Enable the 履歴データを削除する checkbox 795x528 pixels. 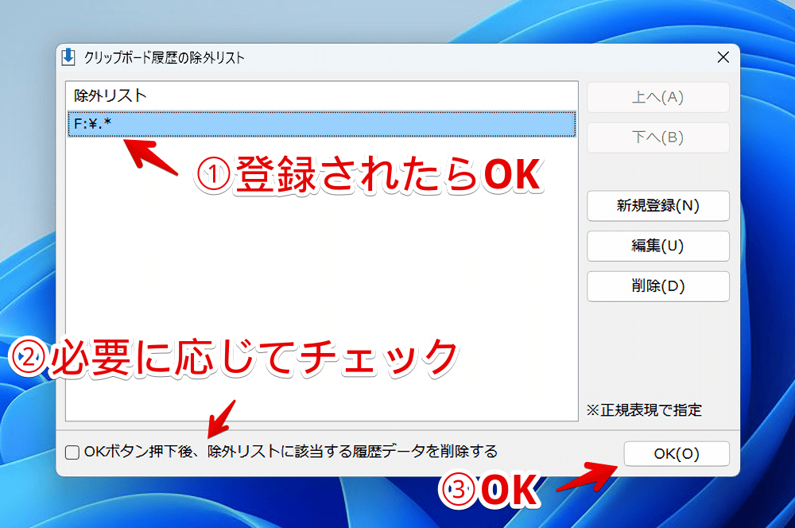point(72,452)
